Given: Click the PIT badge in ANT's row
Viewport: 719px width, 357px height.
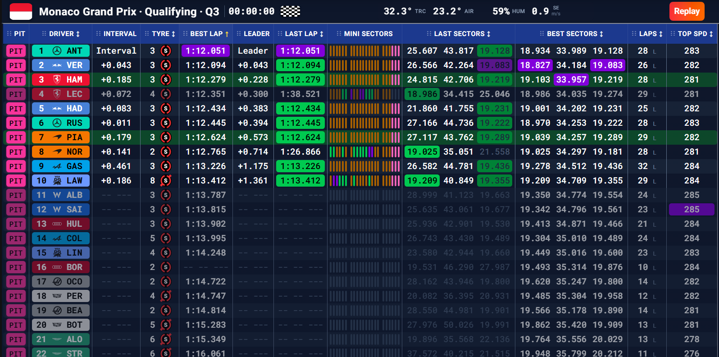Looking at the screenshot, I should tap(16, 51).
